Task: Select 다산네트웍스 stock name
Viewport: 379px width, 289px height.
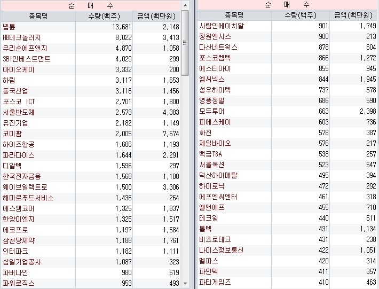Action: (218, 47)
